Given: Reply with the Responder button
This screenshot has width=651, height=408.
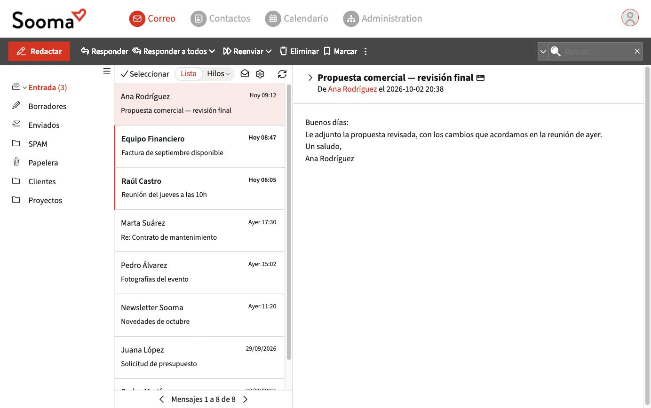Looking at the screenshot, I should (x=104, y=51).
